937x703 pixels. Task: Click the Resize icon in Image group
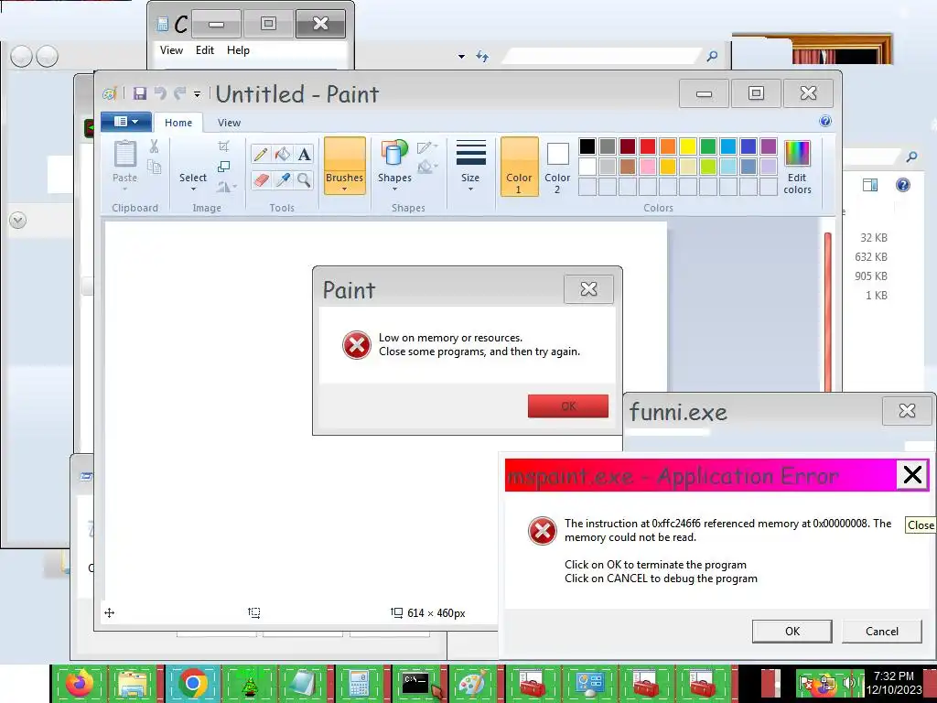223,167
